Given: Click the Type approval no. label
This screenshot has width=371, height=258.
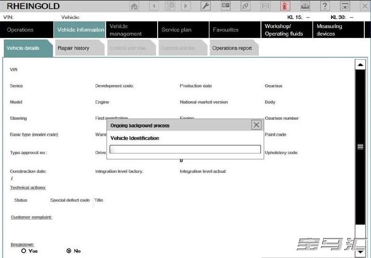Looking at the screenshot, I should (x=29, y=153).
